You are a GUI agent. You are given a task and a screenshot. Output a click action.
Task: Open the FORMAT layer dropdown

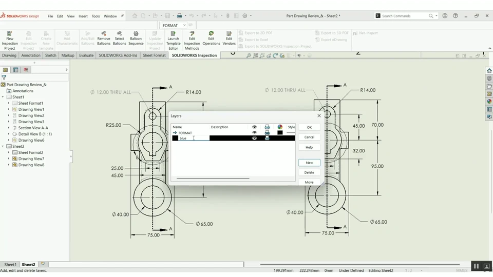[x=174, y=25]
